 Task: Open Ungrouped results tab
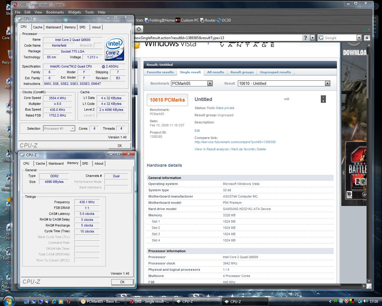click(275, 72)
